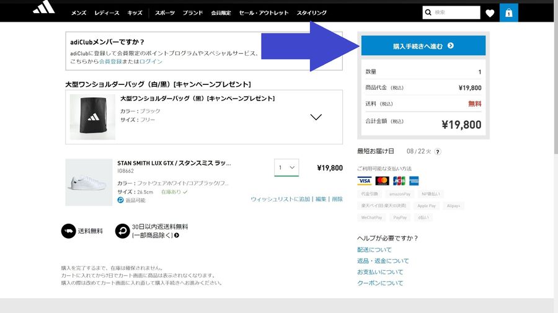Open the スタイリング menu
The image size is (558, 313).
click(x=312, y=13)
